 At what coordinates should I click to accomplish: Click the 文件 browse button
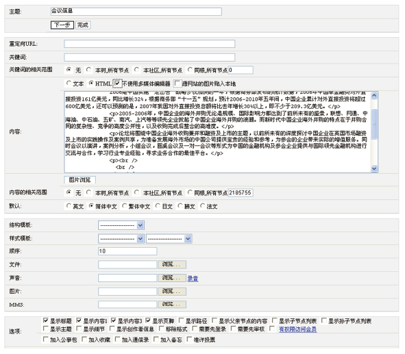point(172,264)
